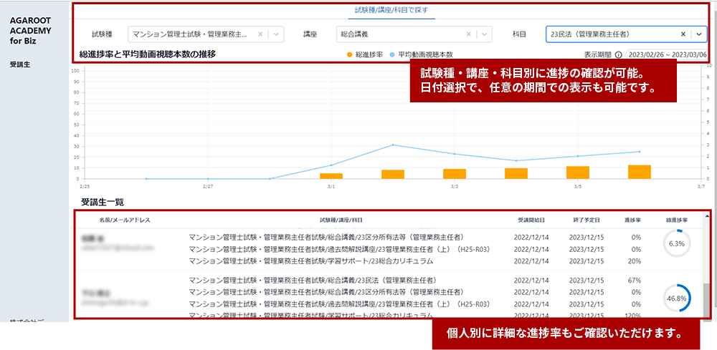Image resolution: width=717 pixels, height=350 pixels.
Task: Click the AGAROOT ACADEMY for Biz logo
Action: click(x=30, y=31)
